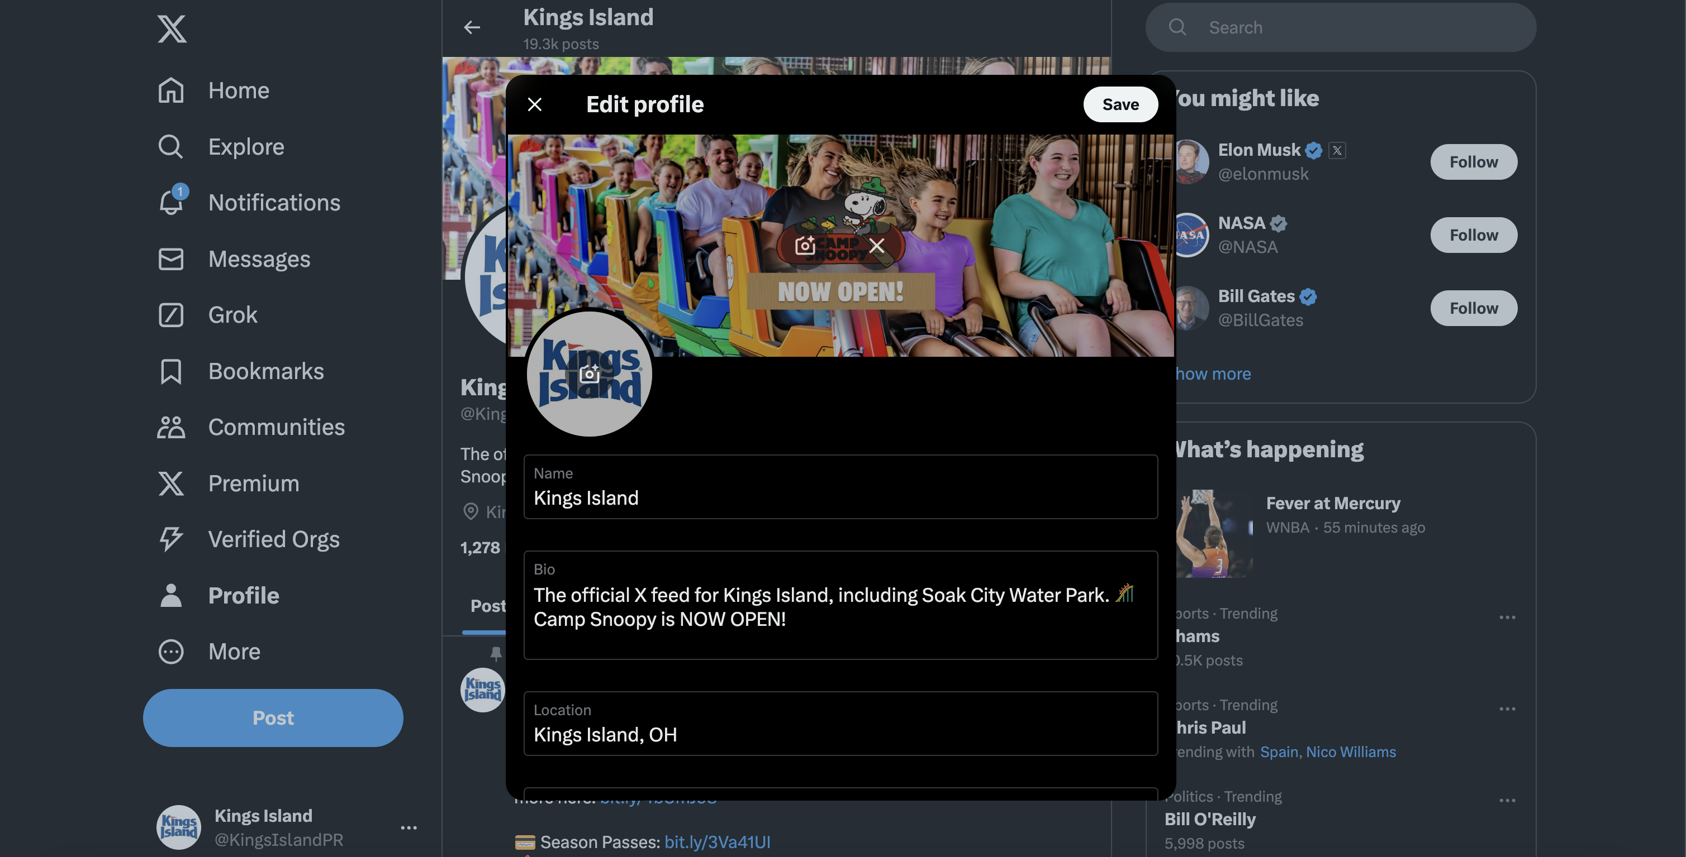The width and height of the screenshot is (1686, 857).
Task: Open Bill Gates' profile avatar
Action: pyautogui.click(x=1192, y=309)
